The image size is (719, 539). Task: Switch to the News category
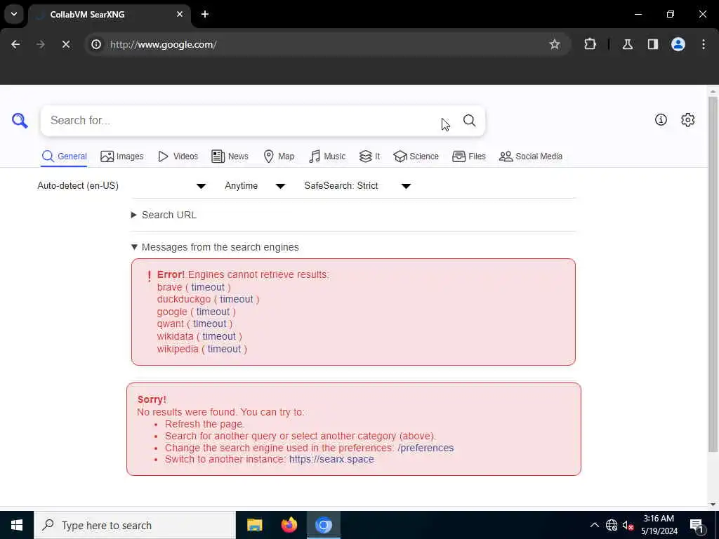(x=230, y=157)
